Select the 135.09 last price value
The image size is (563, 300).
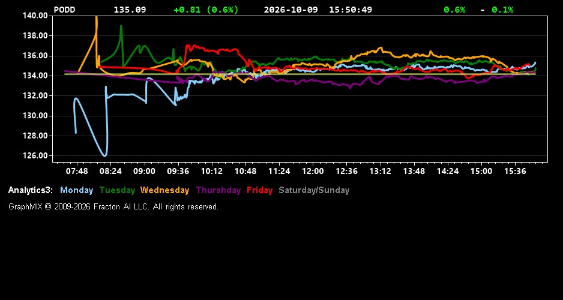click(x=130, y=10)
